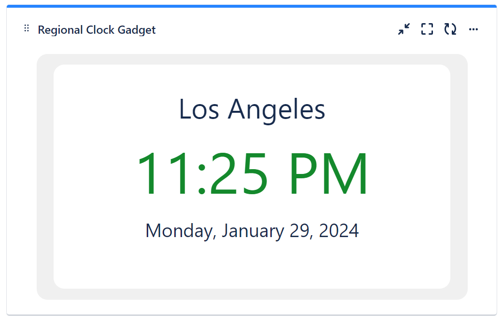The image size is (501, 319).
Task: Click the word Clock in the gadget title
Action: click(x=100, y=30)
